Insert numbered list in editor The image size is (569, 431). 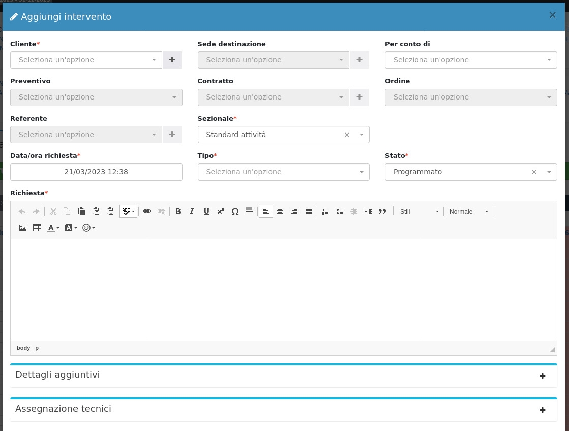tap(325, 211)
